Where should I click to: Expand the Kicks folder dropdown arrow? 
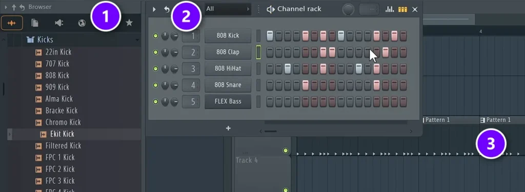[137, 40]
